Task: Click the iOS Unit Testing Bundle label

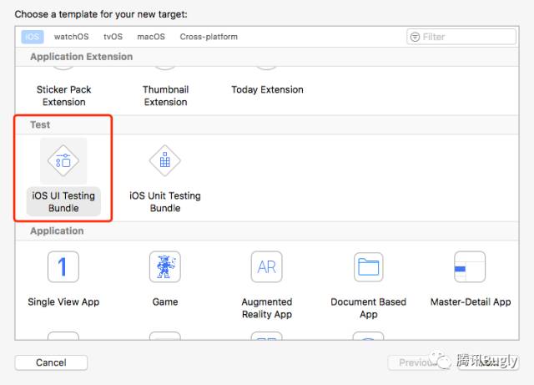Action: click(x=165, y=202)
